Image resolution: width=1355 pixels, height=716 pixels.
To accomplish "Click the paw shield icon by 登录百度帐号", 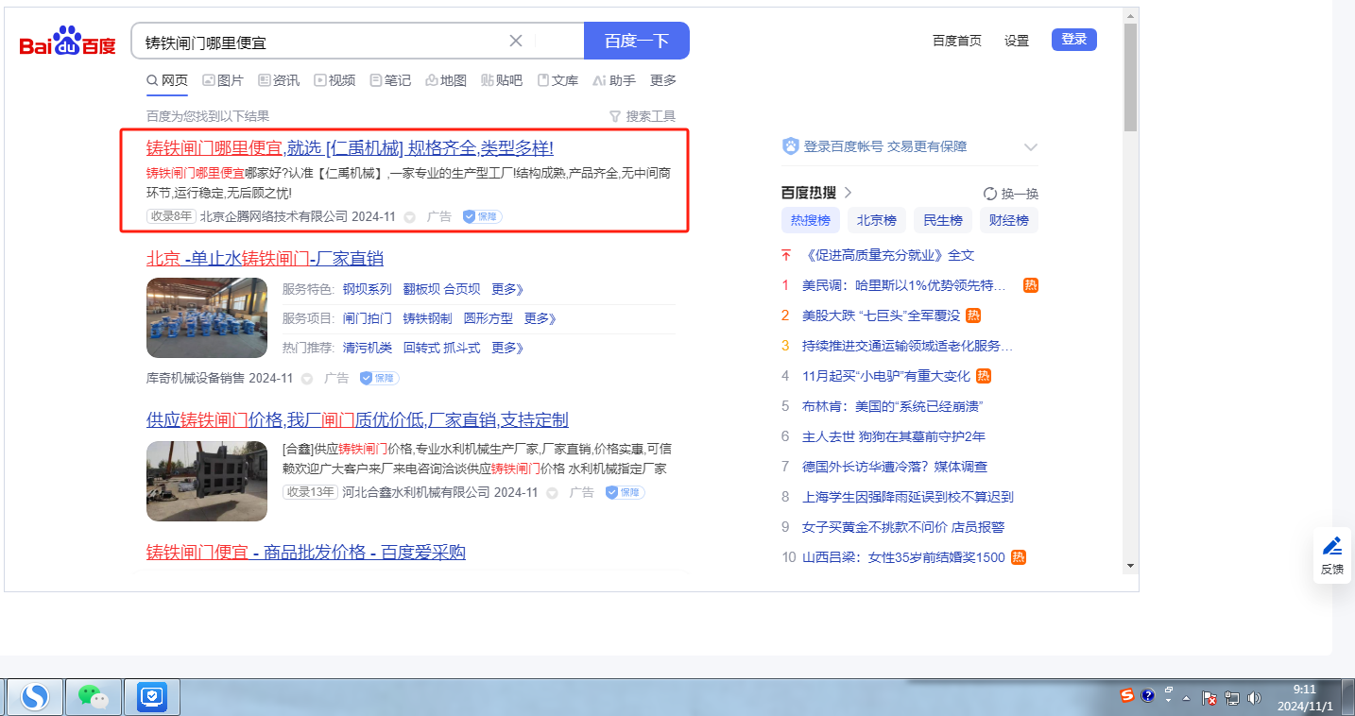I will [791, 146].
